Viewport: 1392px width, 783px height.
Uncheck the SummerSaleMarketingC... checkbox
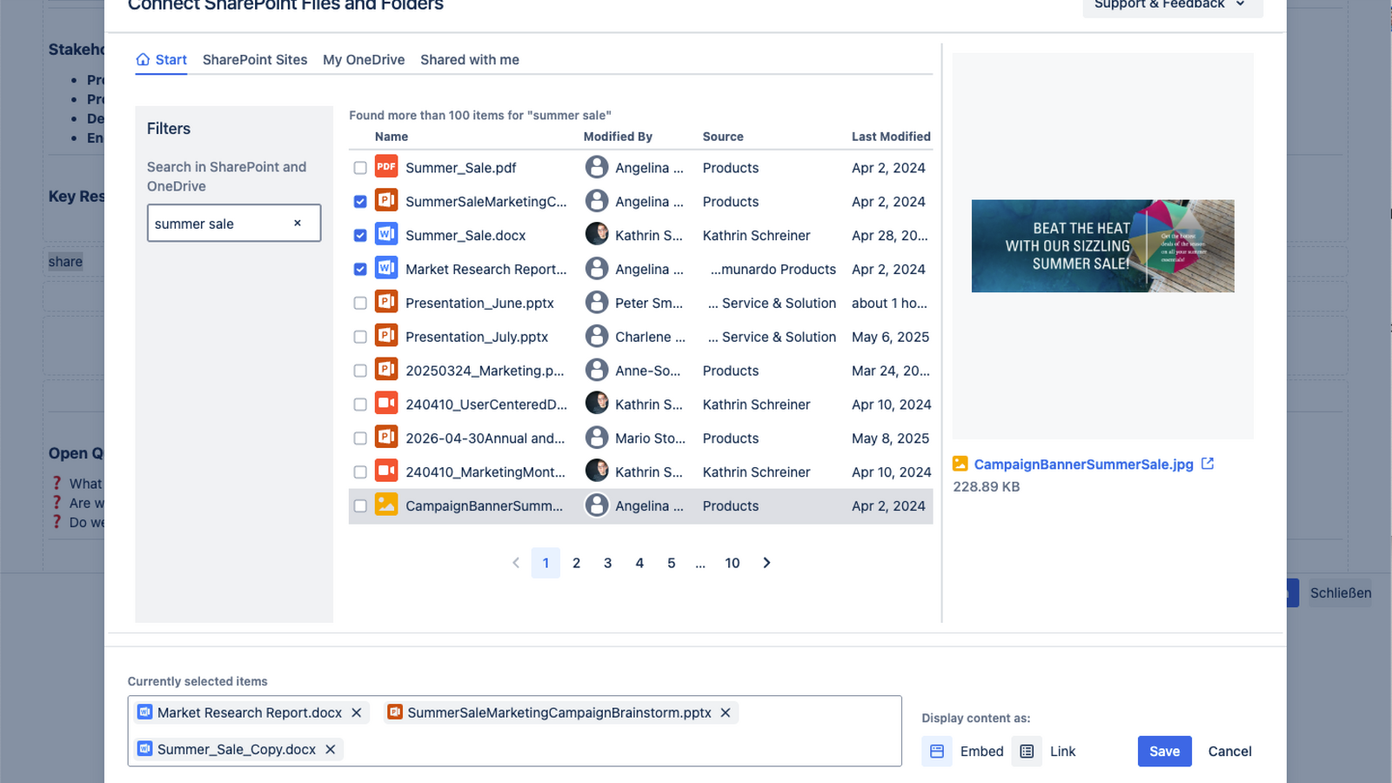point(360,202)
